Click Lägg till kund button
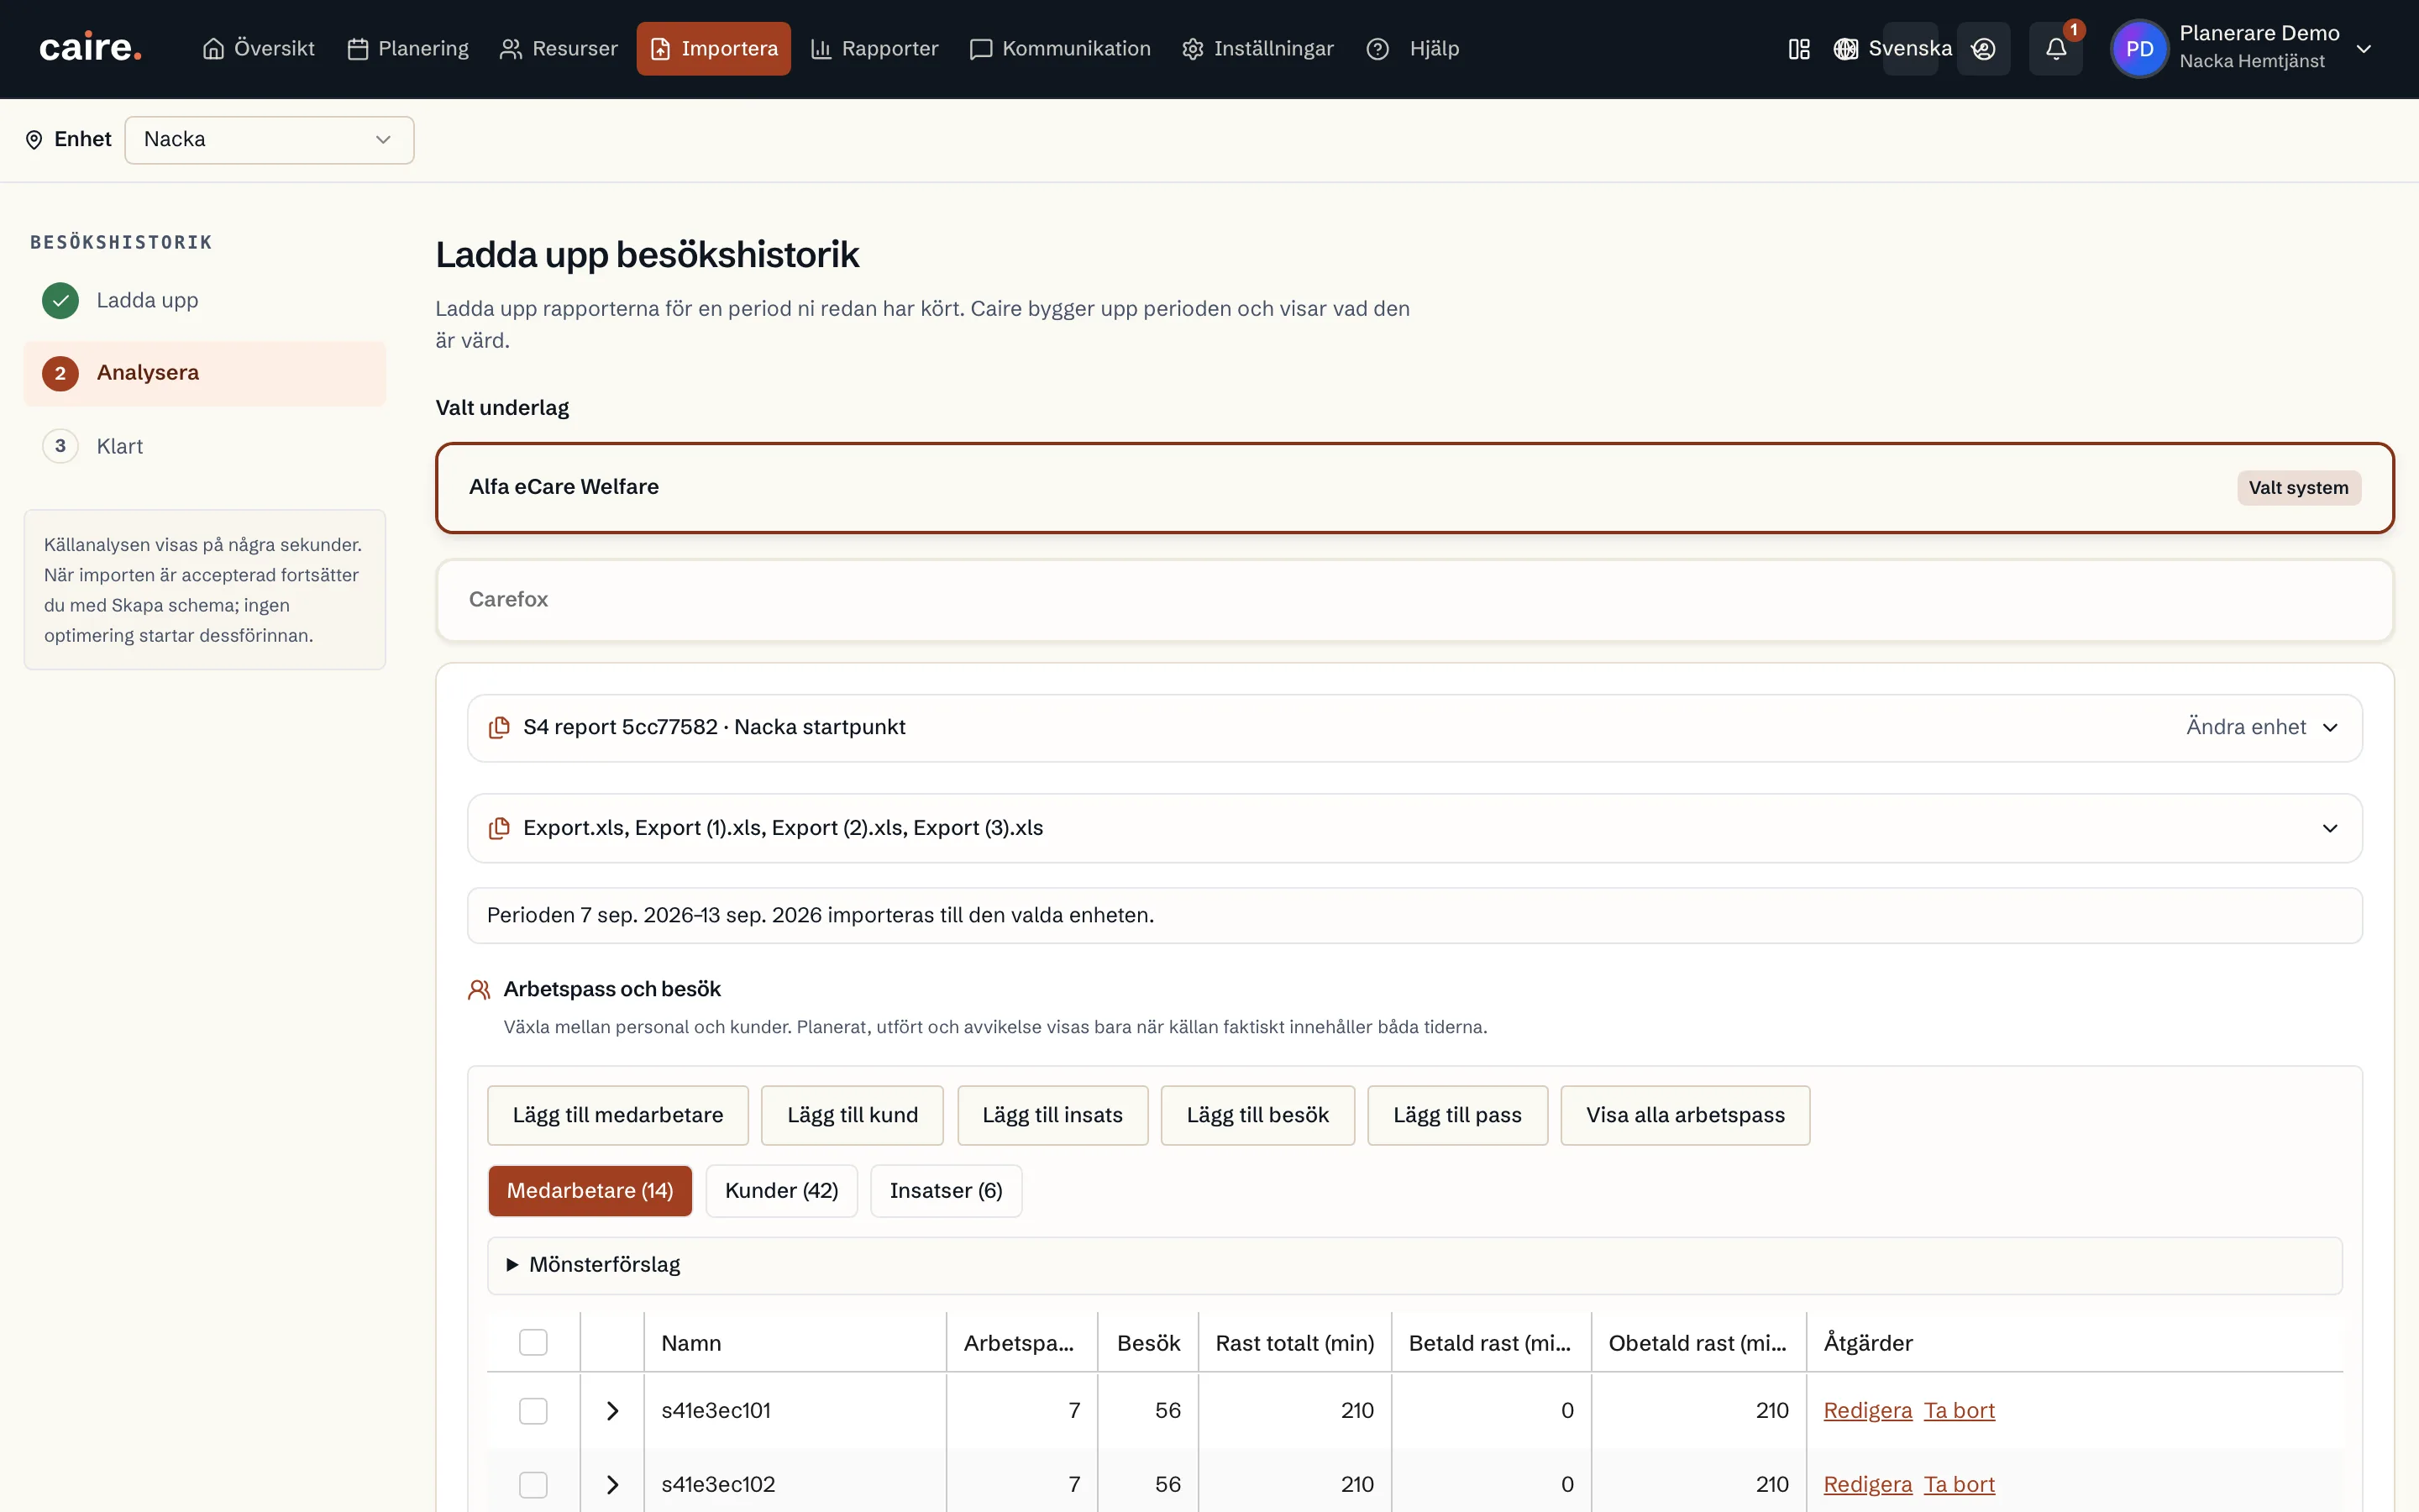 (852, 1115)
